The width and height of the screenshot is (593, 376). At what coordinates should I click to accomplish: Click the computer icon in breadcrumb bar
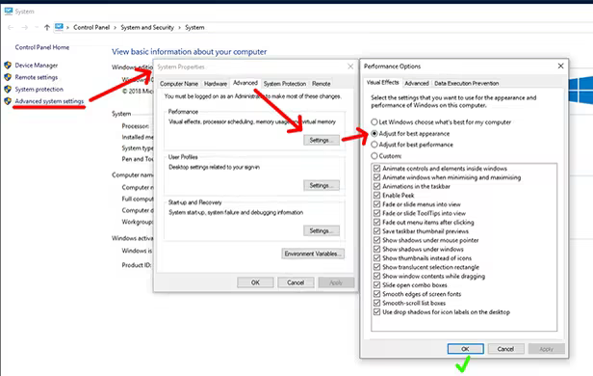coord(59,27)
